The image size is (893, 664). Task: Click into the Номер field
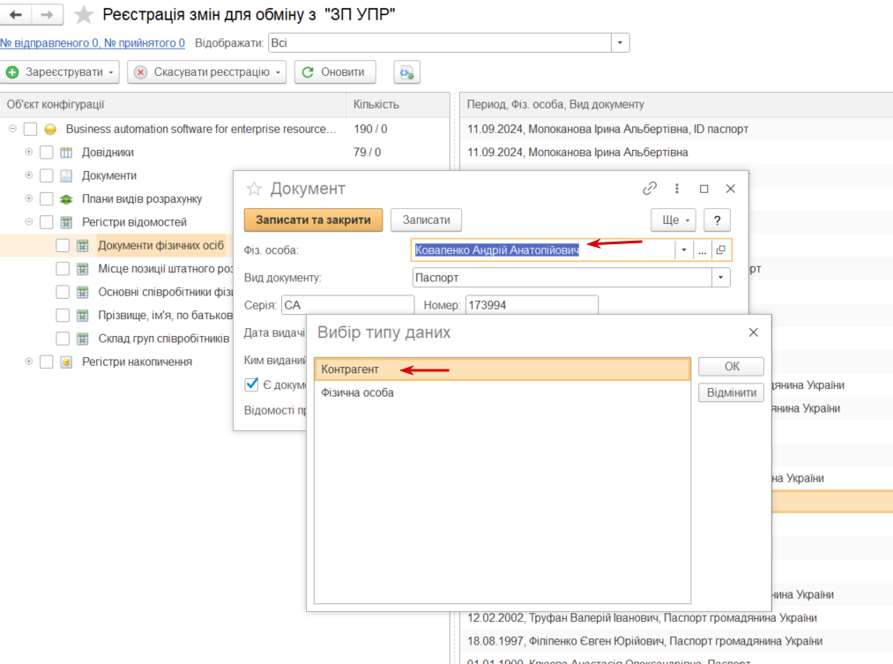coord(532,305)
